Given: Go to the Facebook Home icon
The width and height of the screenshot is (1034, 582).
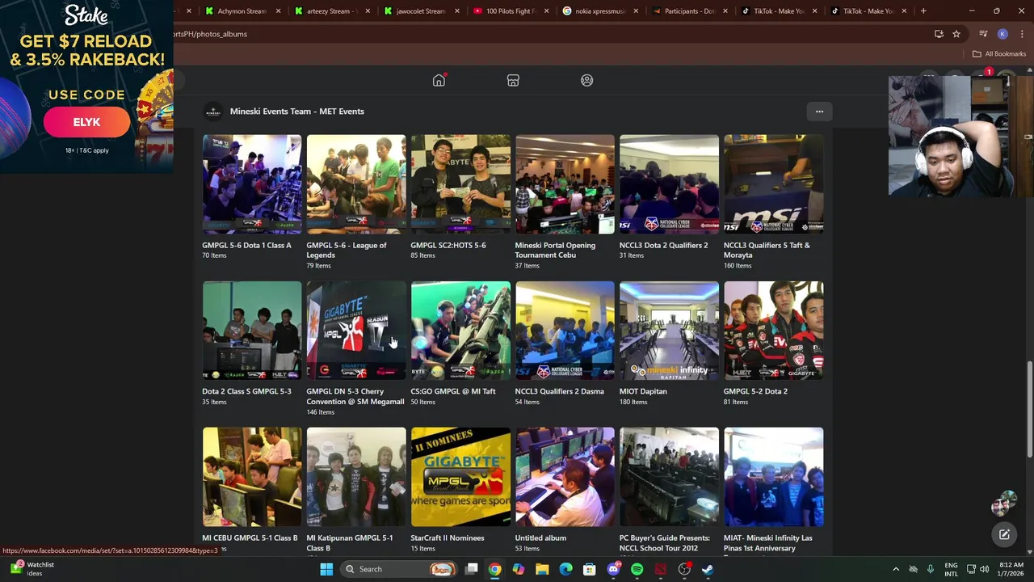Looking at the screenshot, I should [x=439, y=80].
